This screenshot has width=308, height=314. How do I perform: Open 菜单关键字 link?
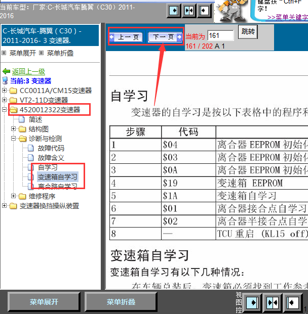coord(288,17)
